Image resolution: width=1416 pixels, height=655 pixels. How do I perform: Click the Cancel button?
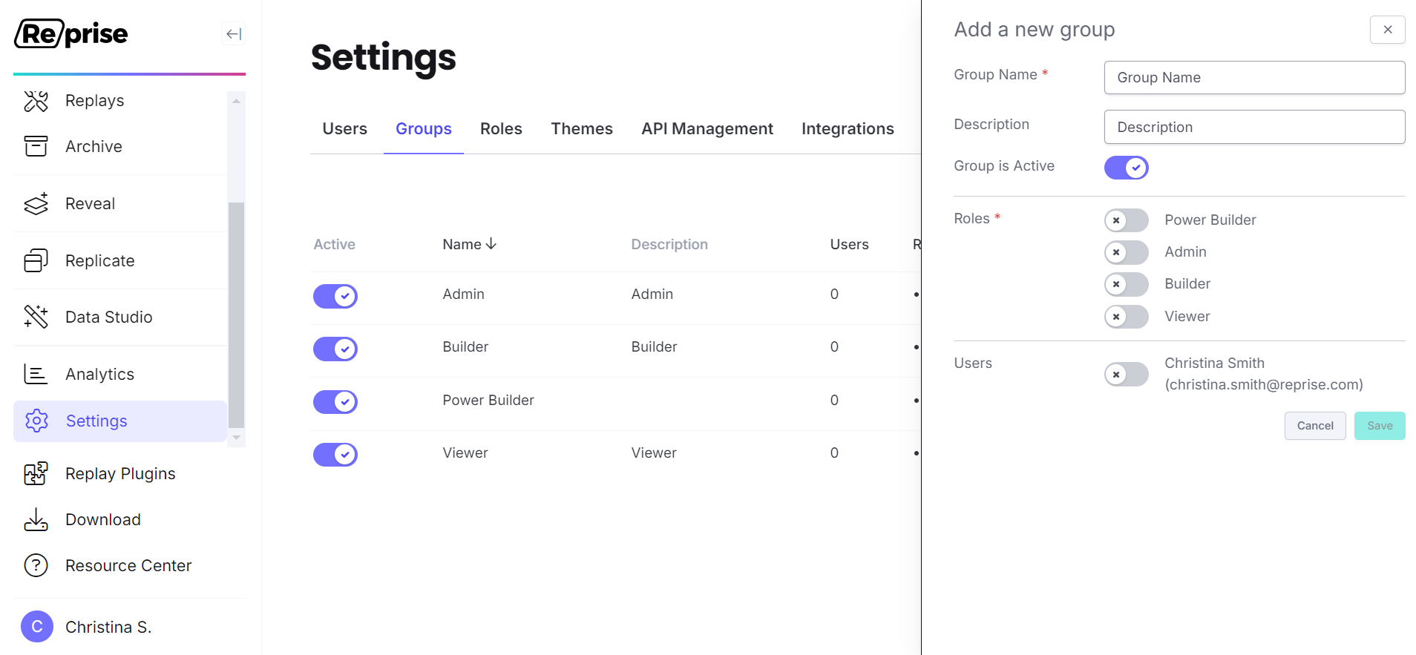(x=1315, y=426)
